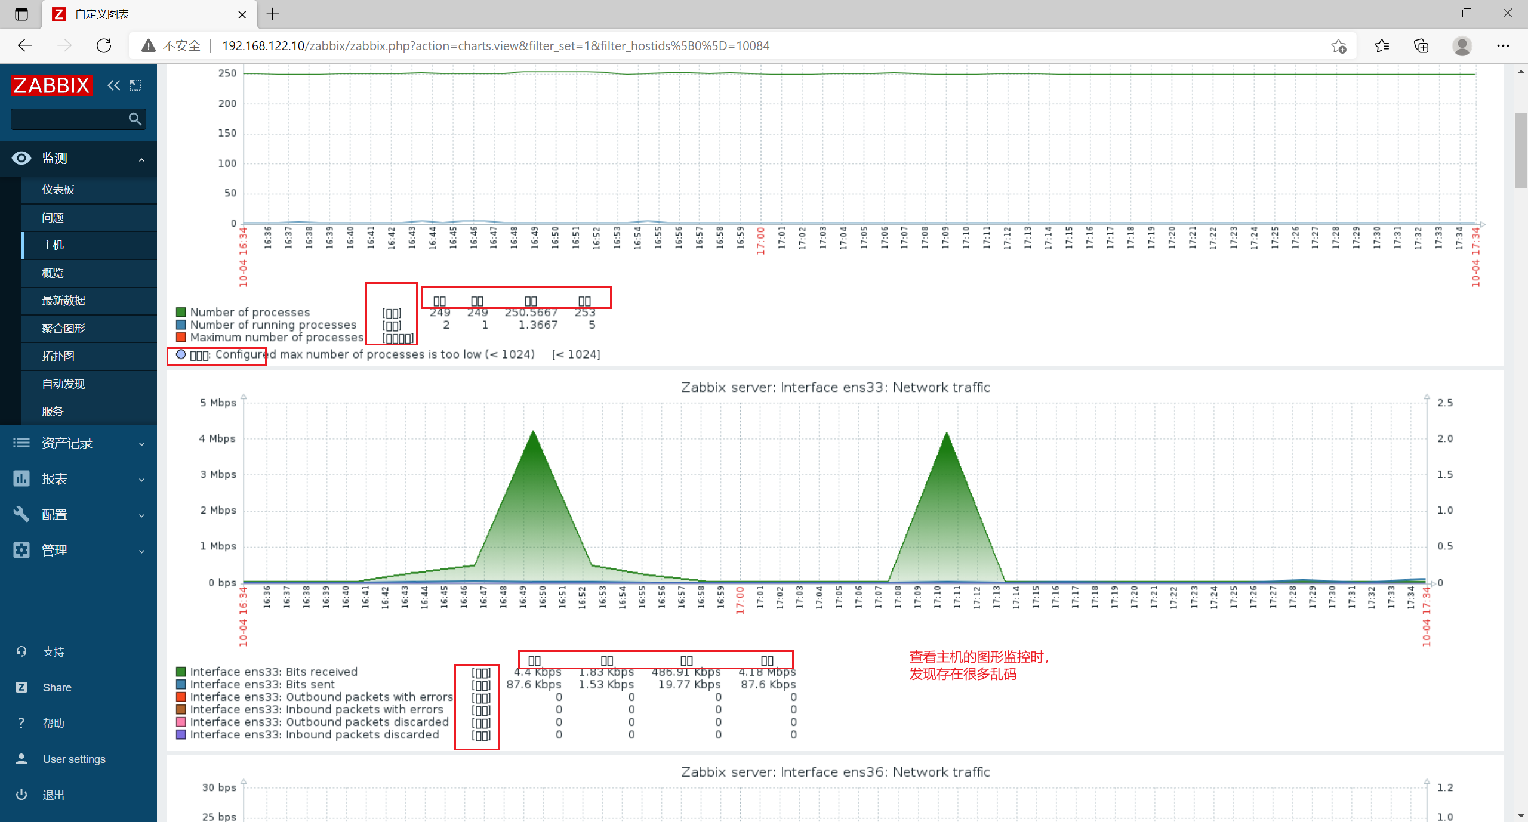This screenshot has height=822, width=1528.
Task: Click the green Number of processes swatch
Action: [181, 312]
